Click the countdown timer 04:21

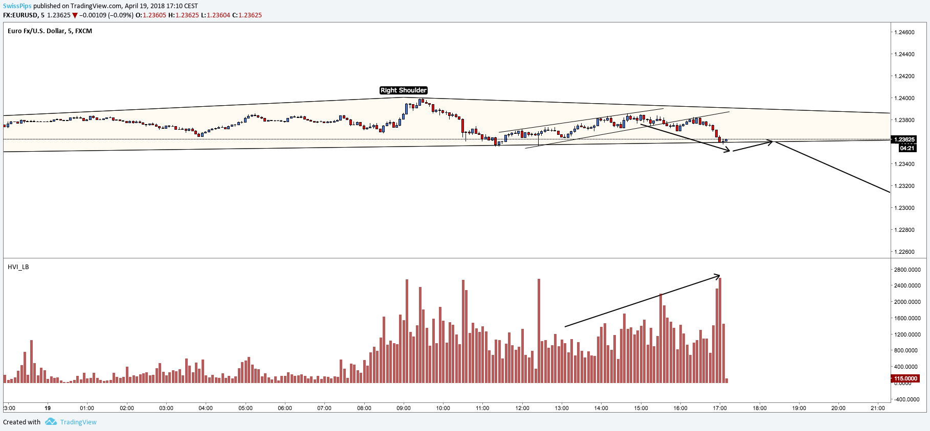click(x=907, y=148)
